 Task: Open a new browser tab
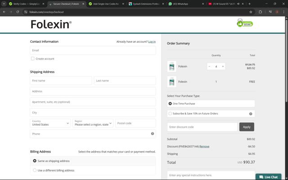pyautogui.click(x=249, y=4)
